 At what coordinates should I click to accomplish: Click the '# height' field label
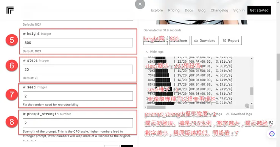pos(31,34)
